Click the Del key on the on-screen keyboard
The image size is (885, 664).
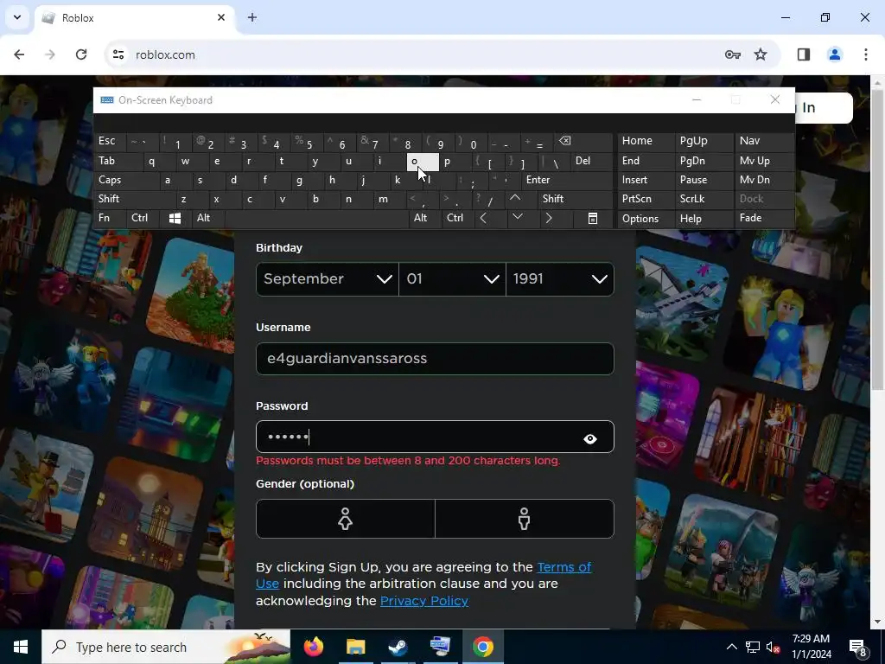click(x=591, y=161)
